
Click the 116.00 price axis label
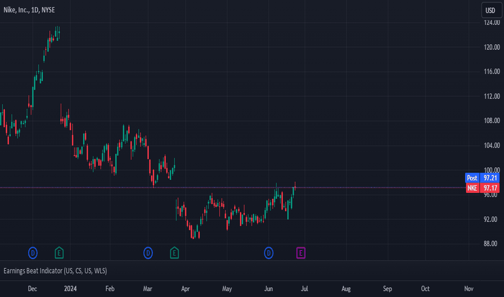[492, 72]
